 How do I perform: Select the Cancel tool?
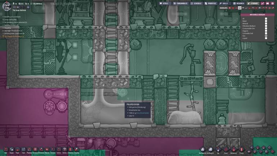click(226, 149)
